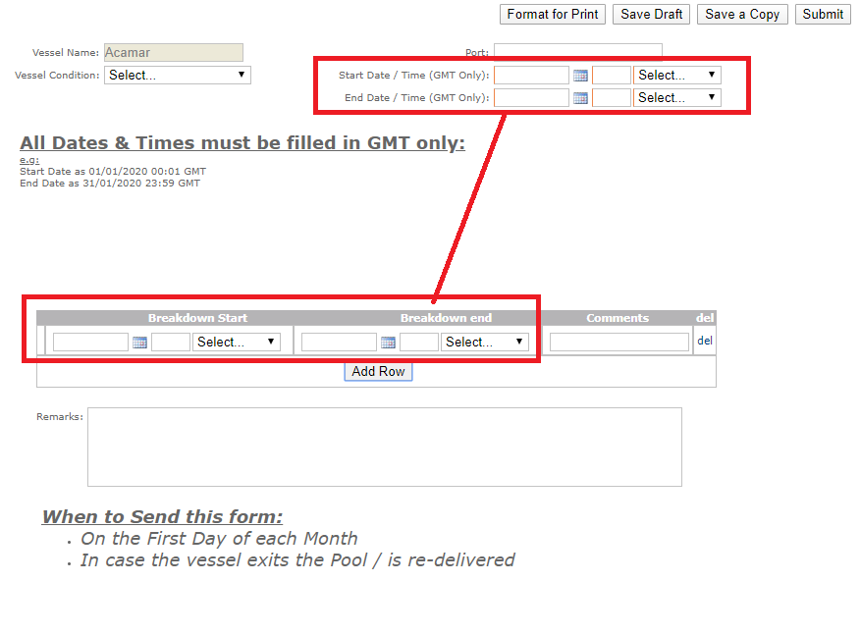
Task: Open the End Time GMT selector
Action: [676, 97]
